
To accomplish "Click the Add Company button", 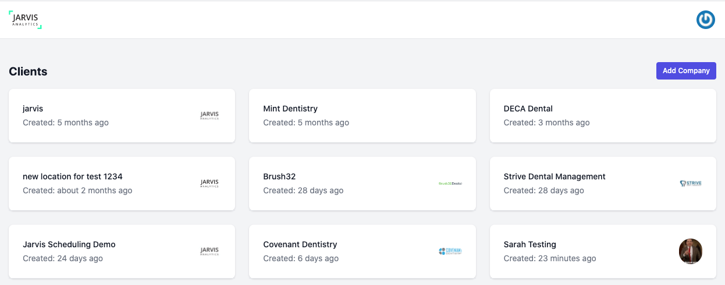I will 686,71.
